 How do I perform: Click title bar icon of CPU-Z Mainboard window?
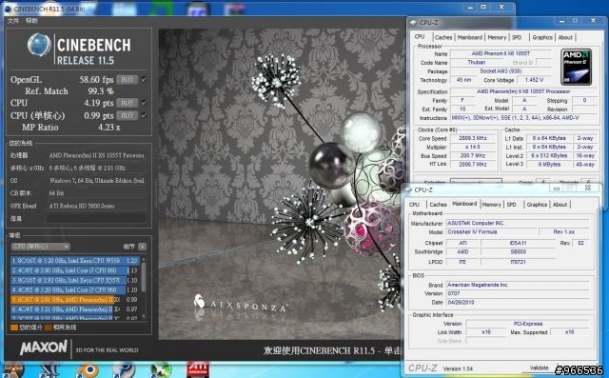[408, 190]
